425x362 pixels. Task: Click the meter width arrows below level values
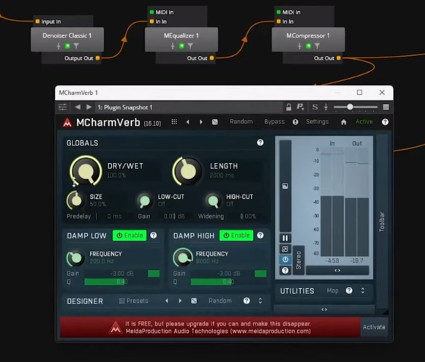tap(337, 270)
